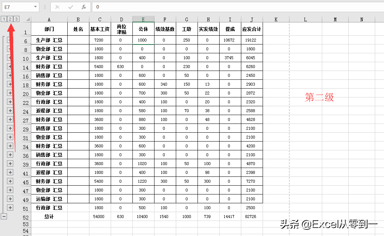Click the formula bar Enter checkmark icon
The height and width of the screenshot is (236, 384).
pos(71,7)
